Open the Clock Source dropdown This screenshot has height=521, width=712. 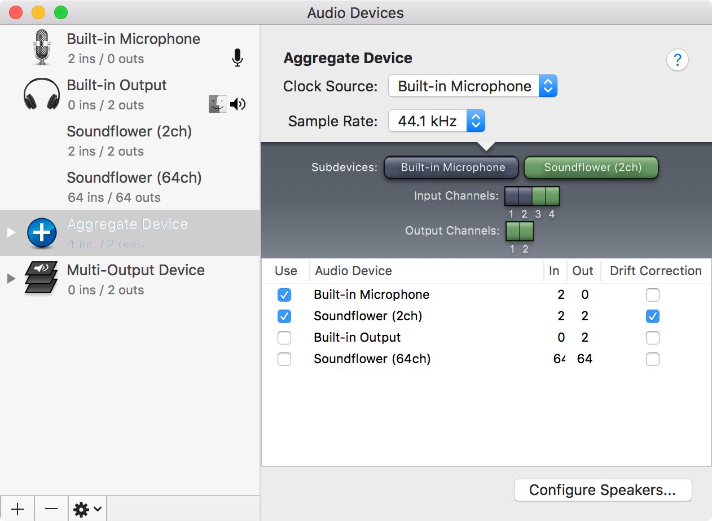pos(473,86)
